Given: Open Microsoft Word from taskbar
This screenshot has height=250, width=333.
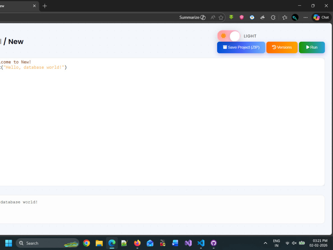Looking at the screenshot, I should click(x=175, y=243).
